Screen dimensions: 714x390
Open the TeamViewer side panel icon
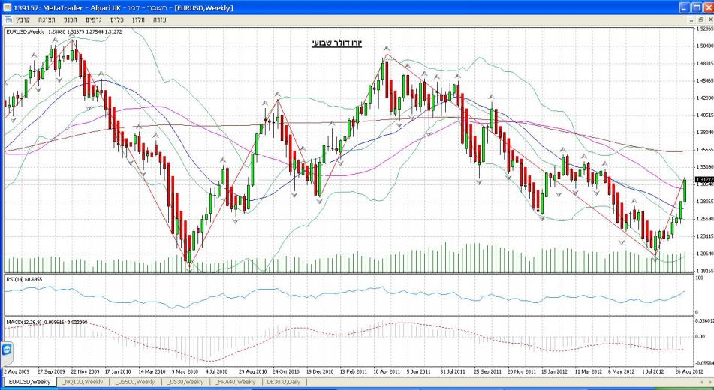(6, 349)
